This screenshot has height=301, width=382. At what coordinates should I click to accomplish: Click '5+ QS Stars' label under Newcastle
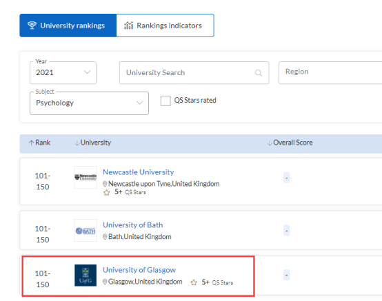point(130,192)
